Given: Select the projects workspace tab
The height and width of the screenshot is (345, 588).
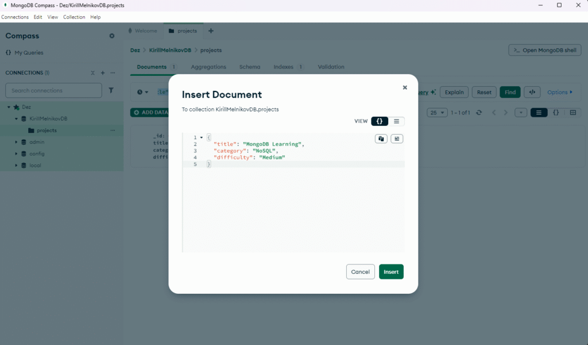Looking at the screenshot, I should [x=183, y=31].
